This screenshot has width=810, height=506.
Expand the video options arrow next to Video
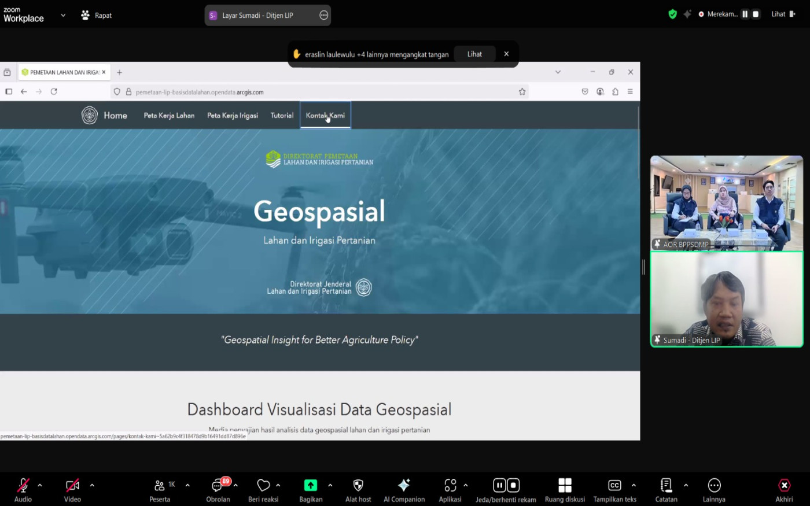pyautogui.click(x=92, y=485)
